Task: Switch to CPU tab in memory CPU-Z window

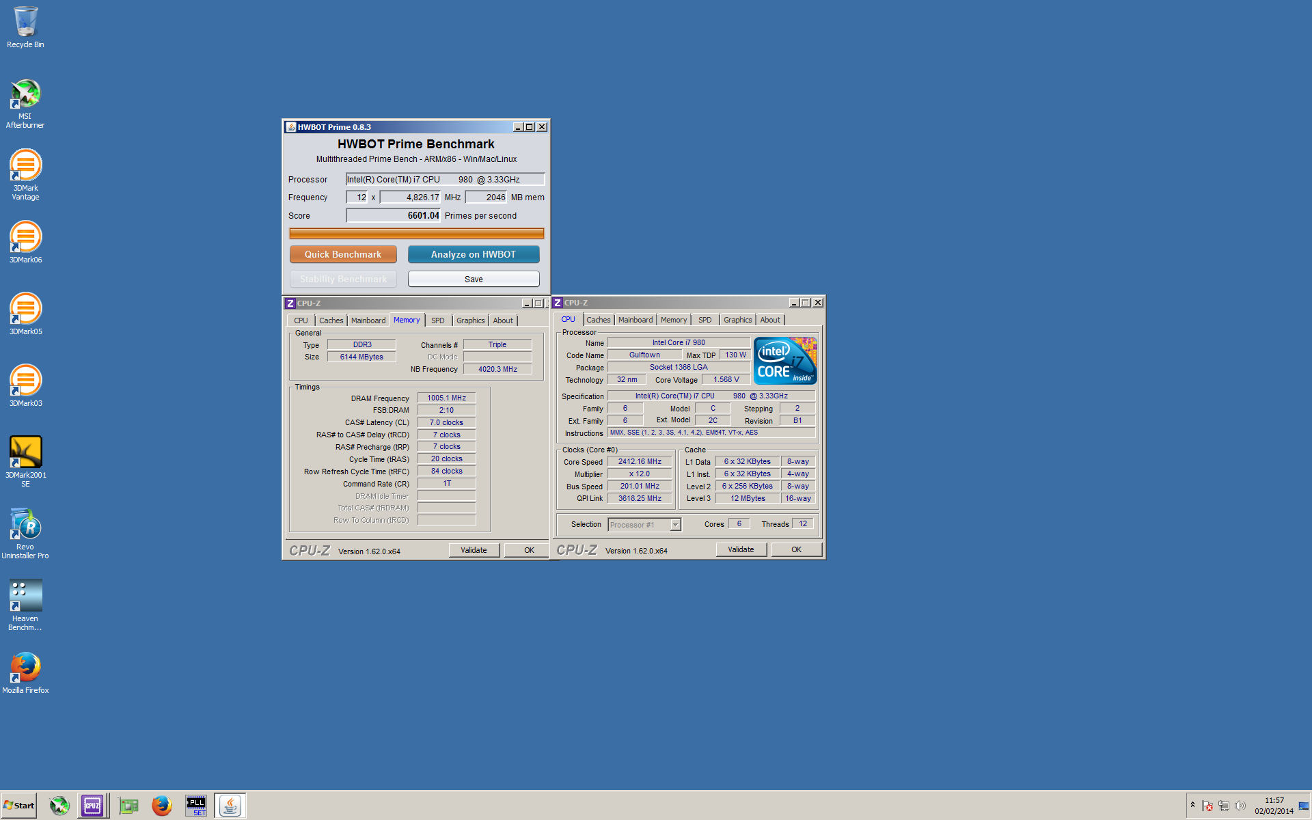Action: 301,320
